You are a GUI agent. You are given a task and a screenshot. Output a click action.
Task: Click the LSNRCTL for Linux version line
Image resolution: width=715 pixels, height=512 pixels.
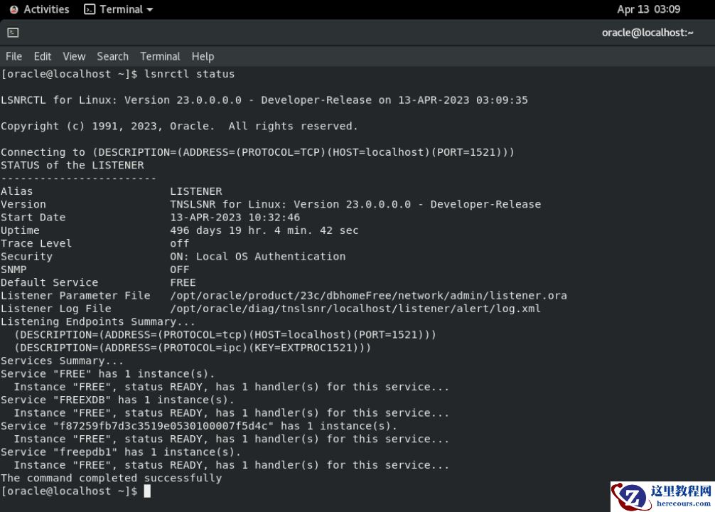pyautogui.click(x=264, y=100)
